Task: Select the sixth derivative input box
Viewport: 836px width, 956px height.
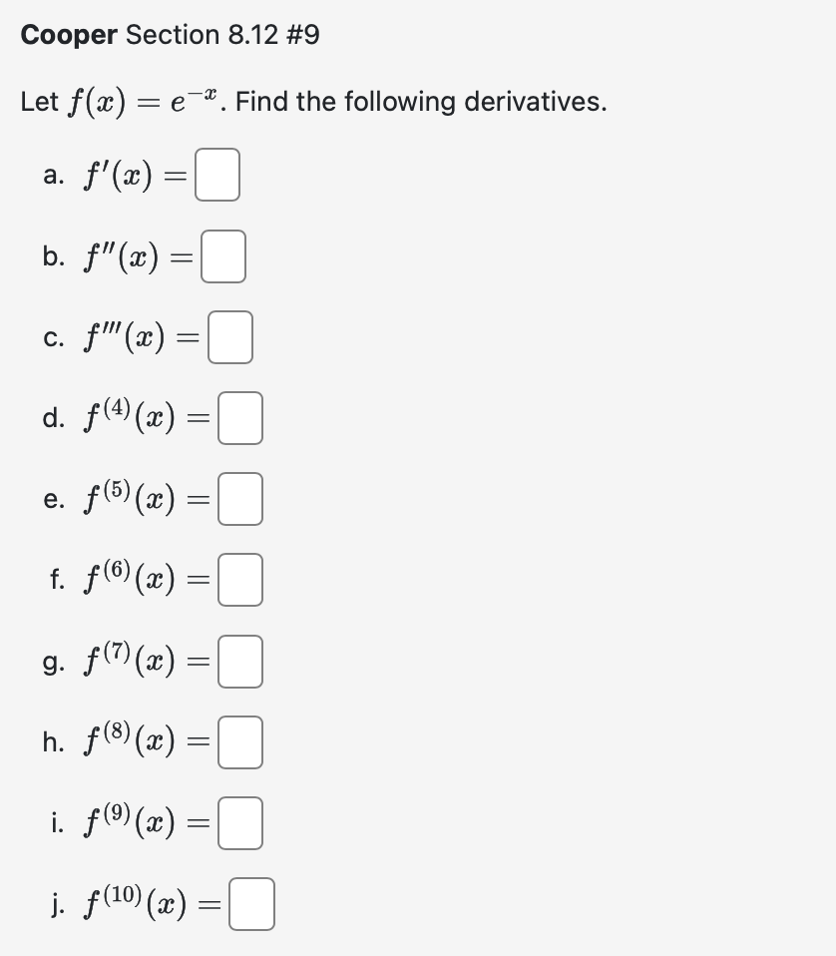Action: (240, 580)
